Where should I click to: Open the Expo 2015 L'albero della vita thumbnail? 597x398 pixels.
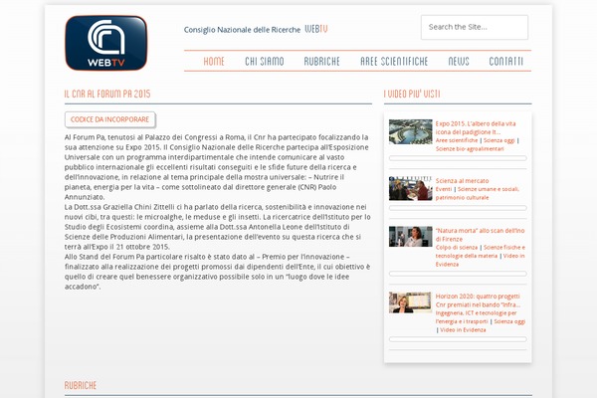(410, 131)
